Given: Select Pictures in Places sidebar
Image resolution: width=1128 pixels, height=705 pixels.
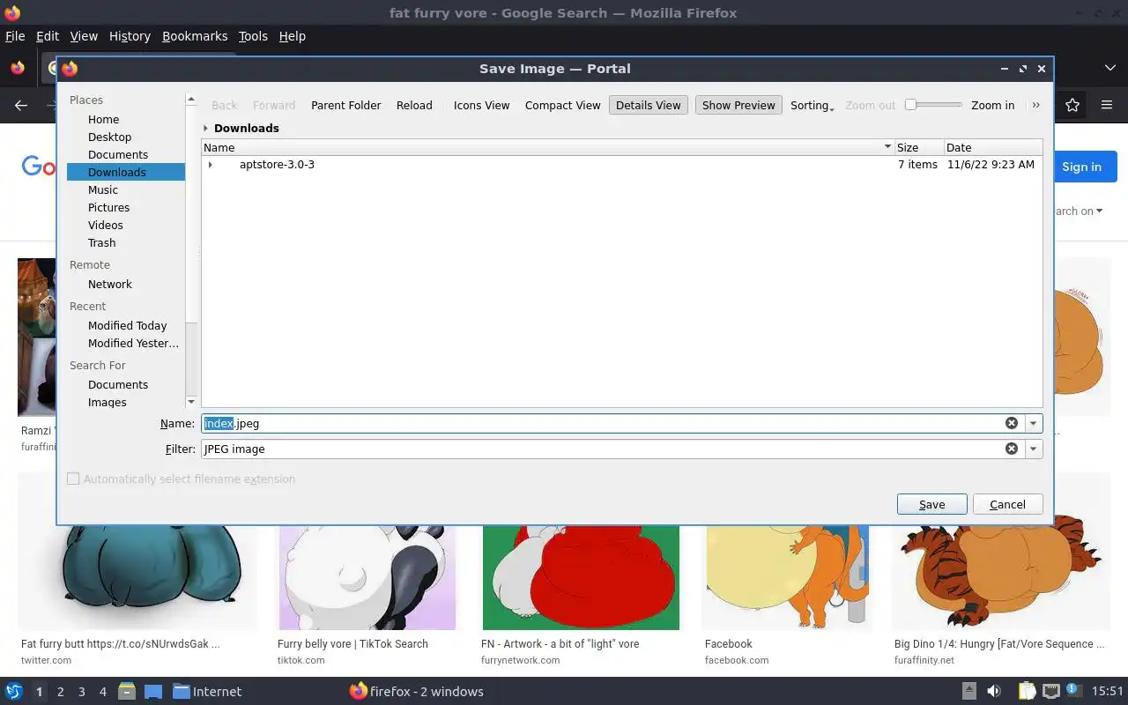Looking at the screenshot, I should point(125,207).
